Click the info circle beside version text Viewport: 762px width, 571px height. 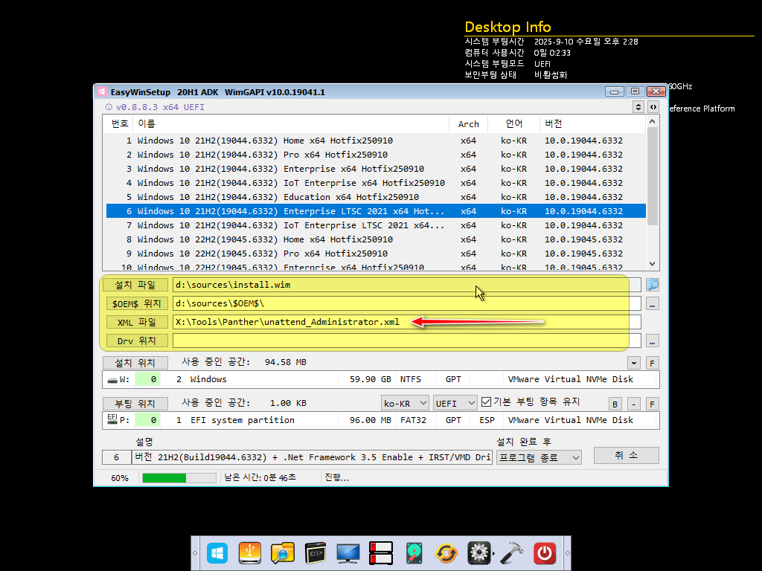(x=109, y=107)
